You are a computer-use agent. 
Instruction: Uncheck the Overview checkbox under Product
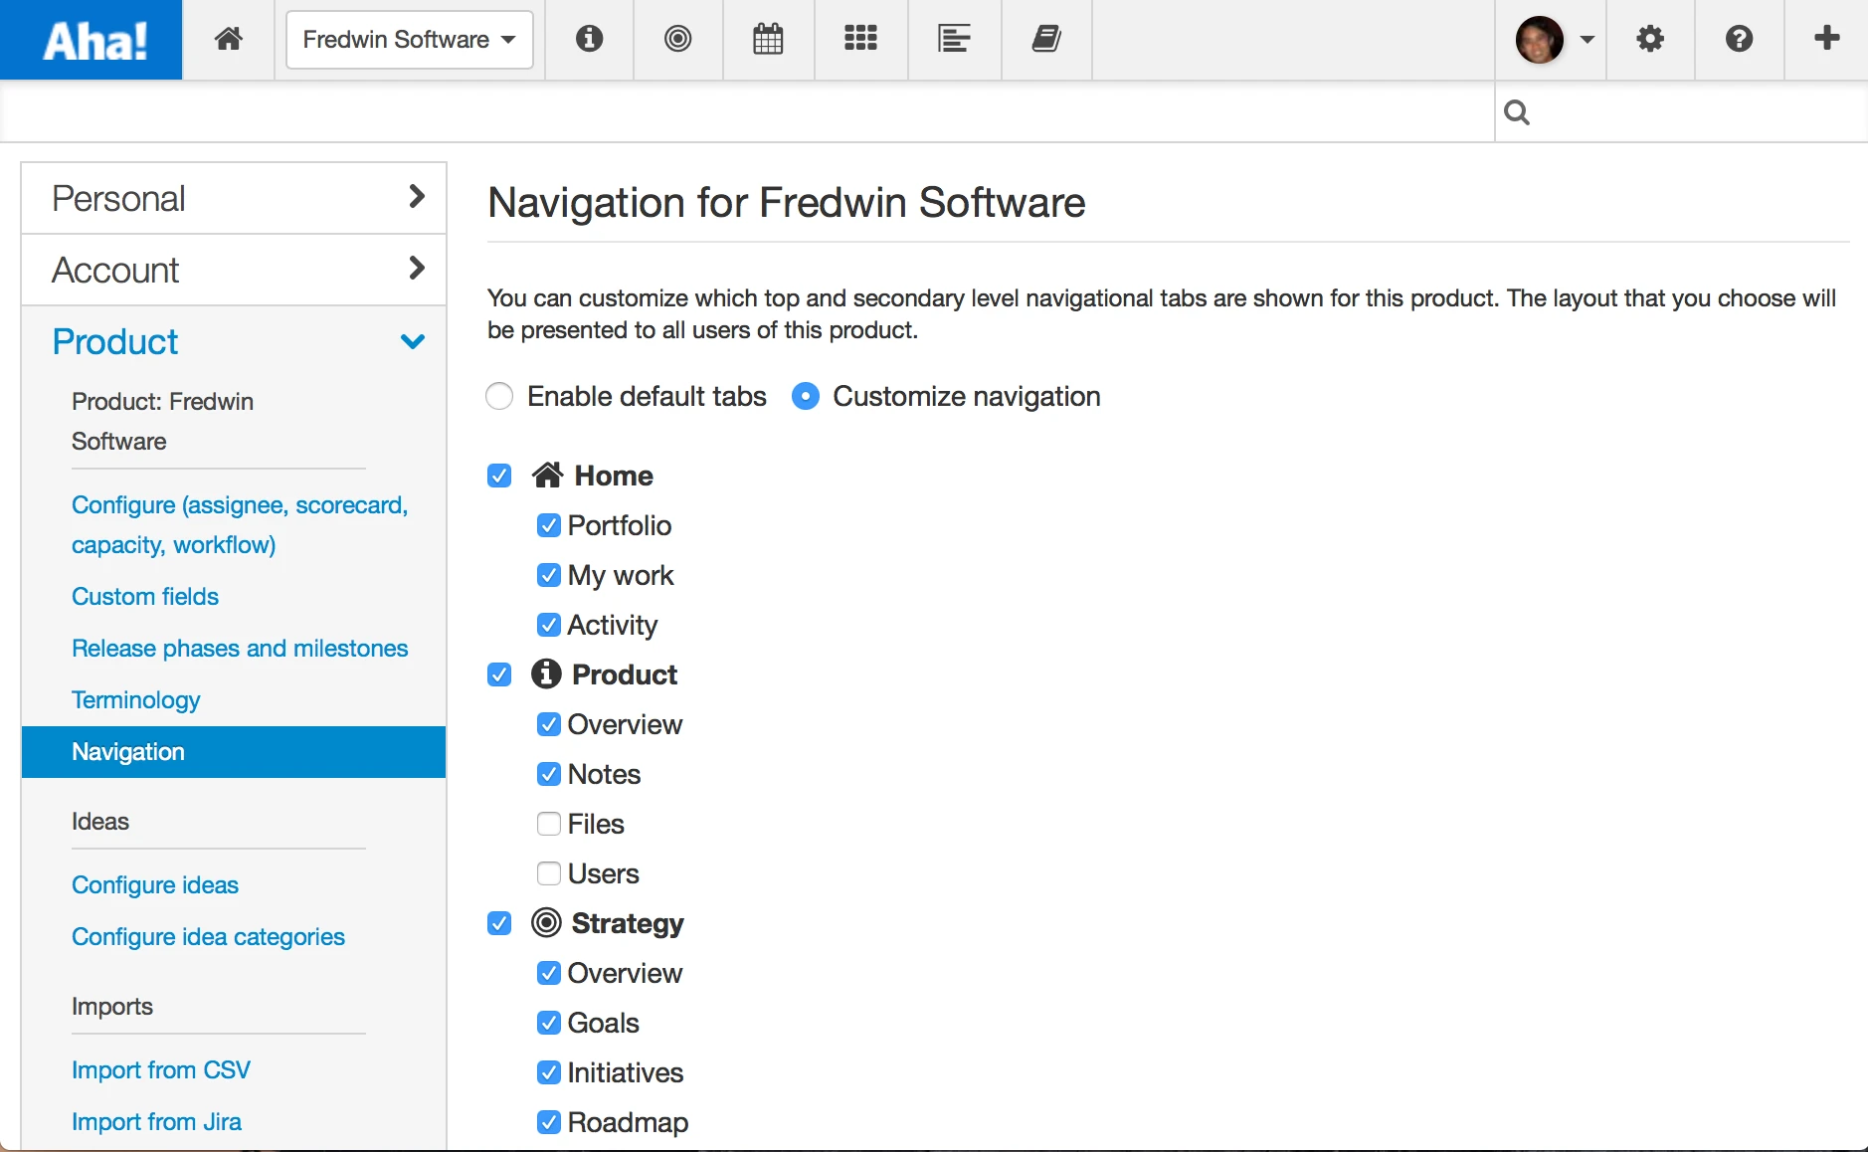[x=549, y=724]
